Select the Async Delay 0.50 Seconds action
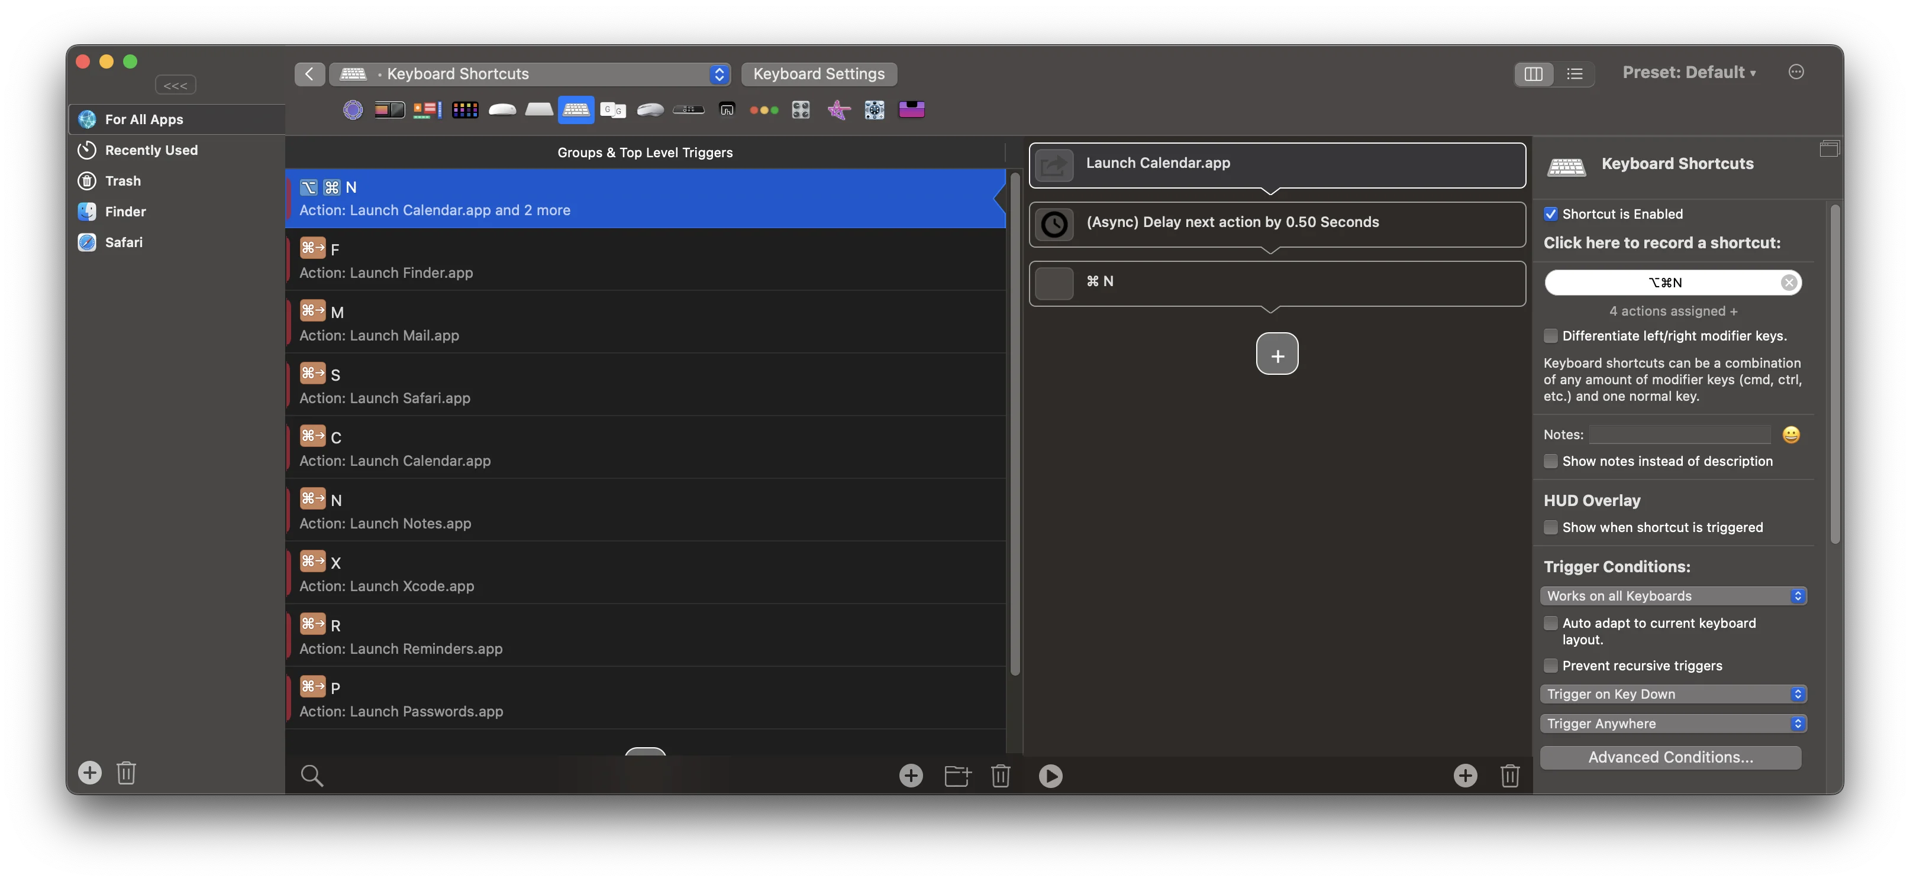1910x882 pixels. 1277,223
